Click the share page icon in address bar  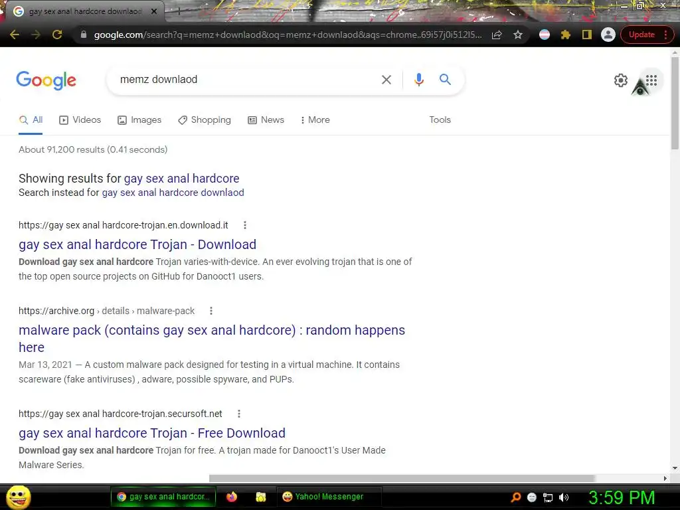point(497,35)
